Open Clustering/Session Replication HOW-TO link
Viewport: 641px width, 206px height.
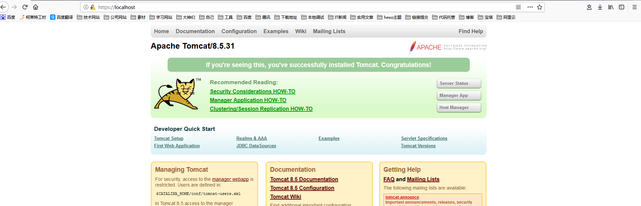(261, 109)
